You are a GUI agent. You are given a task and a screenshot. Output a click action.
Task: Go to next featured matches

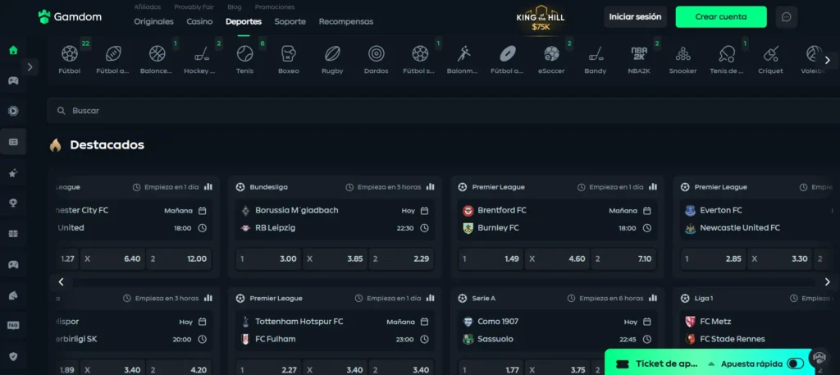(827, 281)
